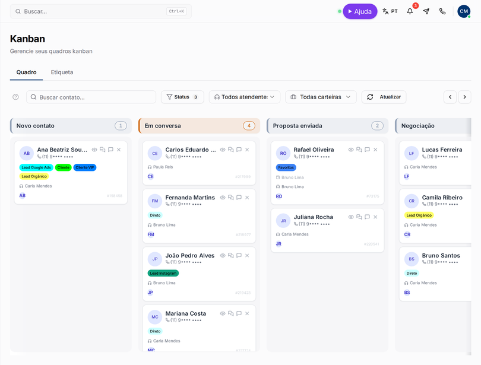This screenshot has width=481, height=365.
Task: Click the Em conversa count badge 4
Action: pos(249,126)
